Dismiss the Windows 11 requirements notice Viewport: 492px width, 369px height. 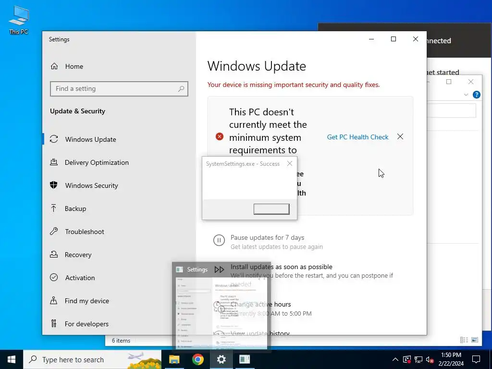click(x=400, y=136)
